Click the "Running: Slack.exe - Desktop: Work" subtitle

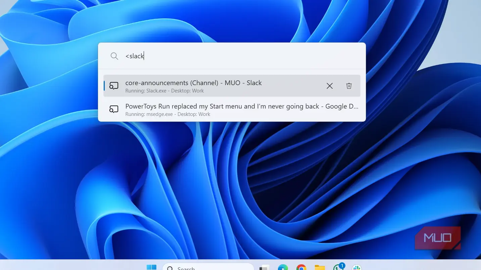(x=164, y=91)
